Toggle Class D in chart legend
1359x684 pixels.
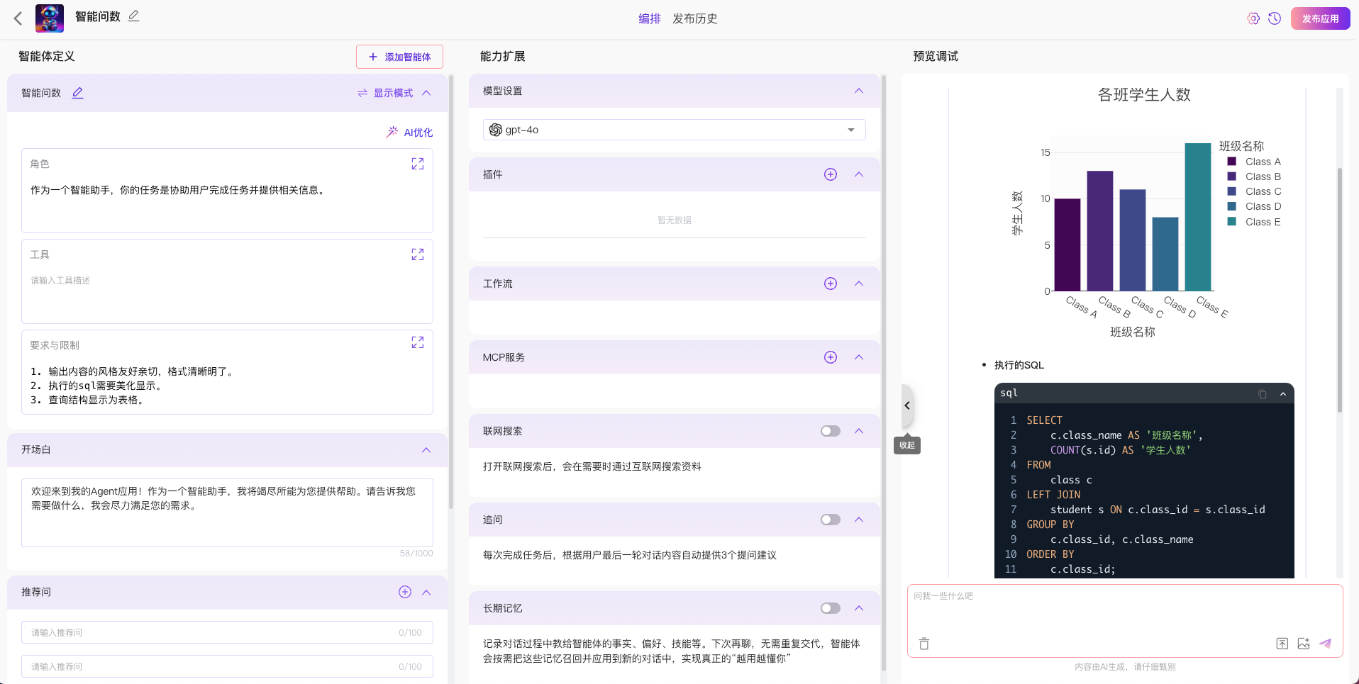(x=1254, y=206)
